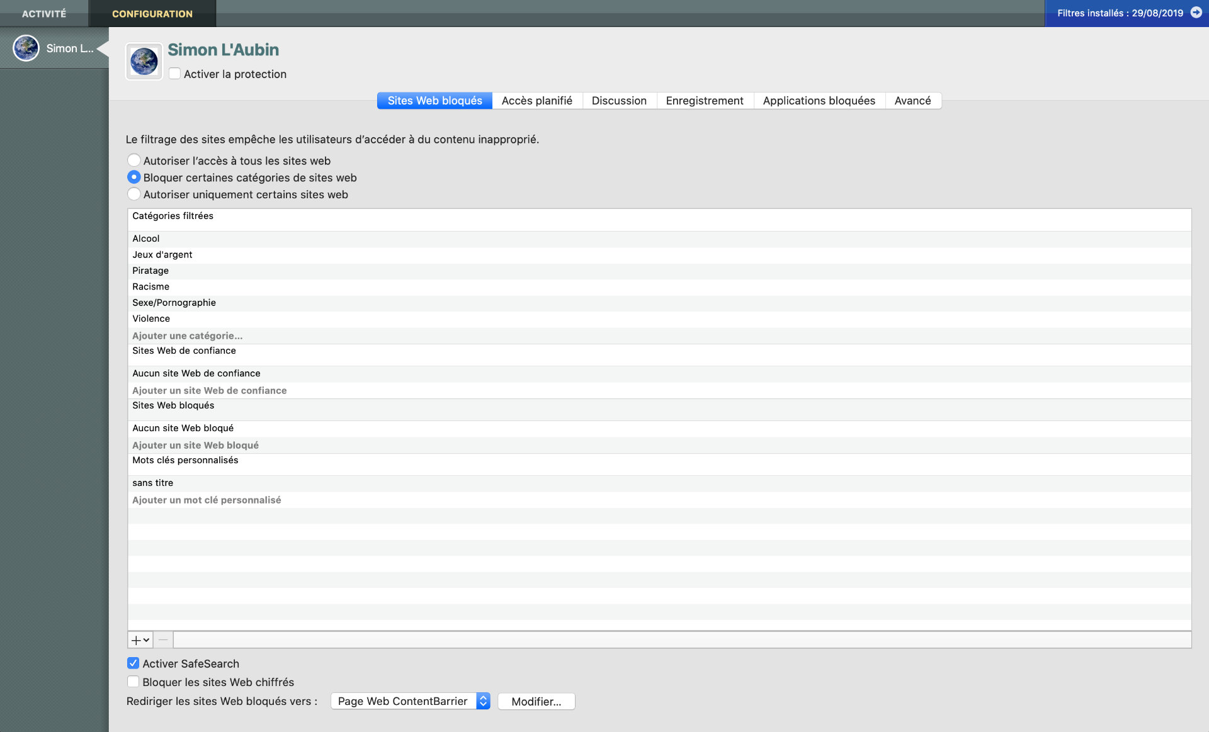Enable Activer la protection checkbox
The image size is (1209, 732).
coord(175,74)
